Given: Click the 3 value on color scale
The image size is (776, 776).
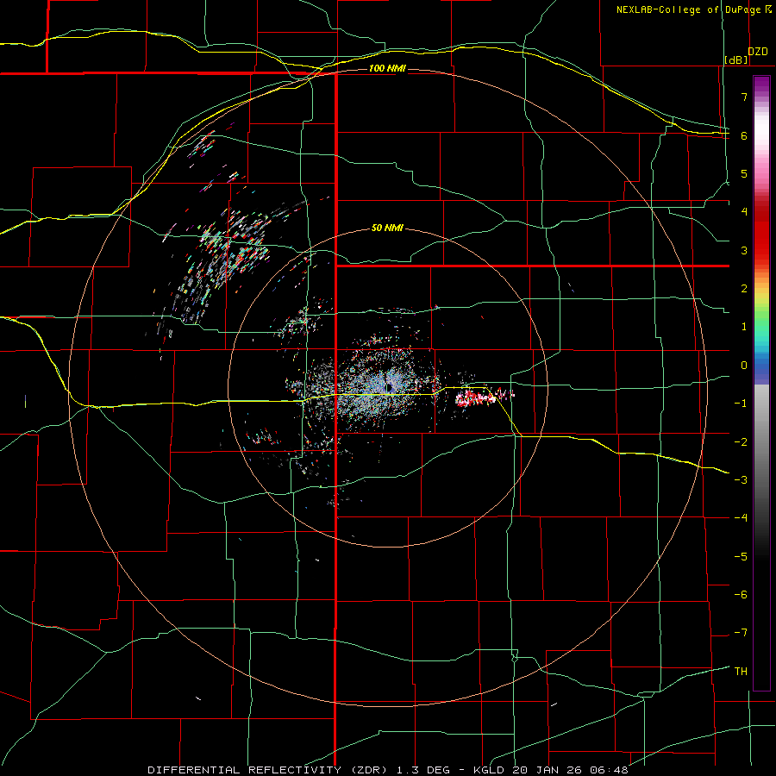Looking at the screenshot, I should [x=744, y=250].
